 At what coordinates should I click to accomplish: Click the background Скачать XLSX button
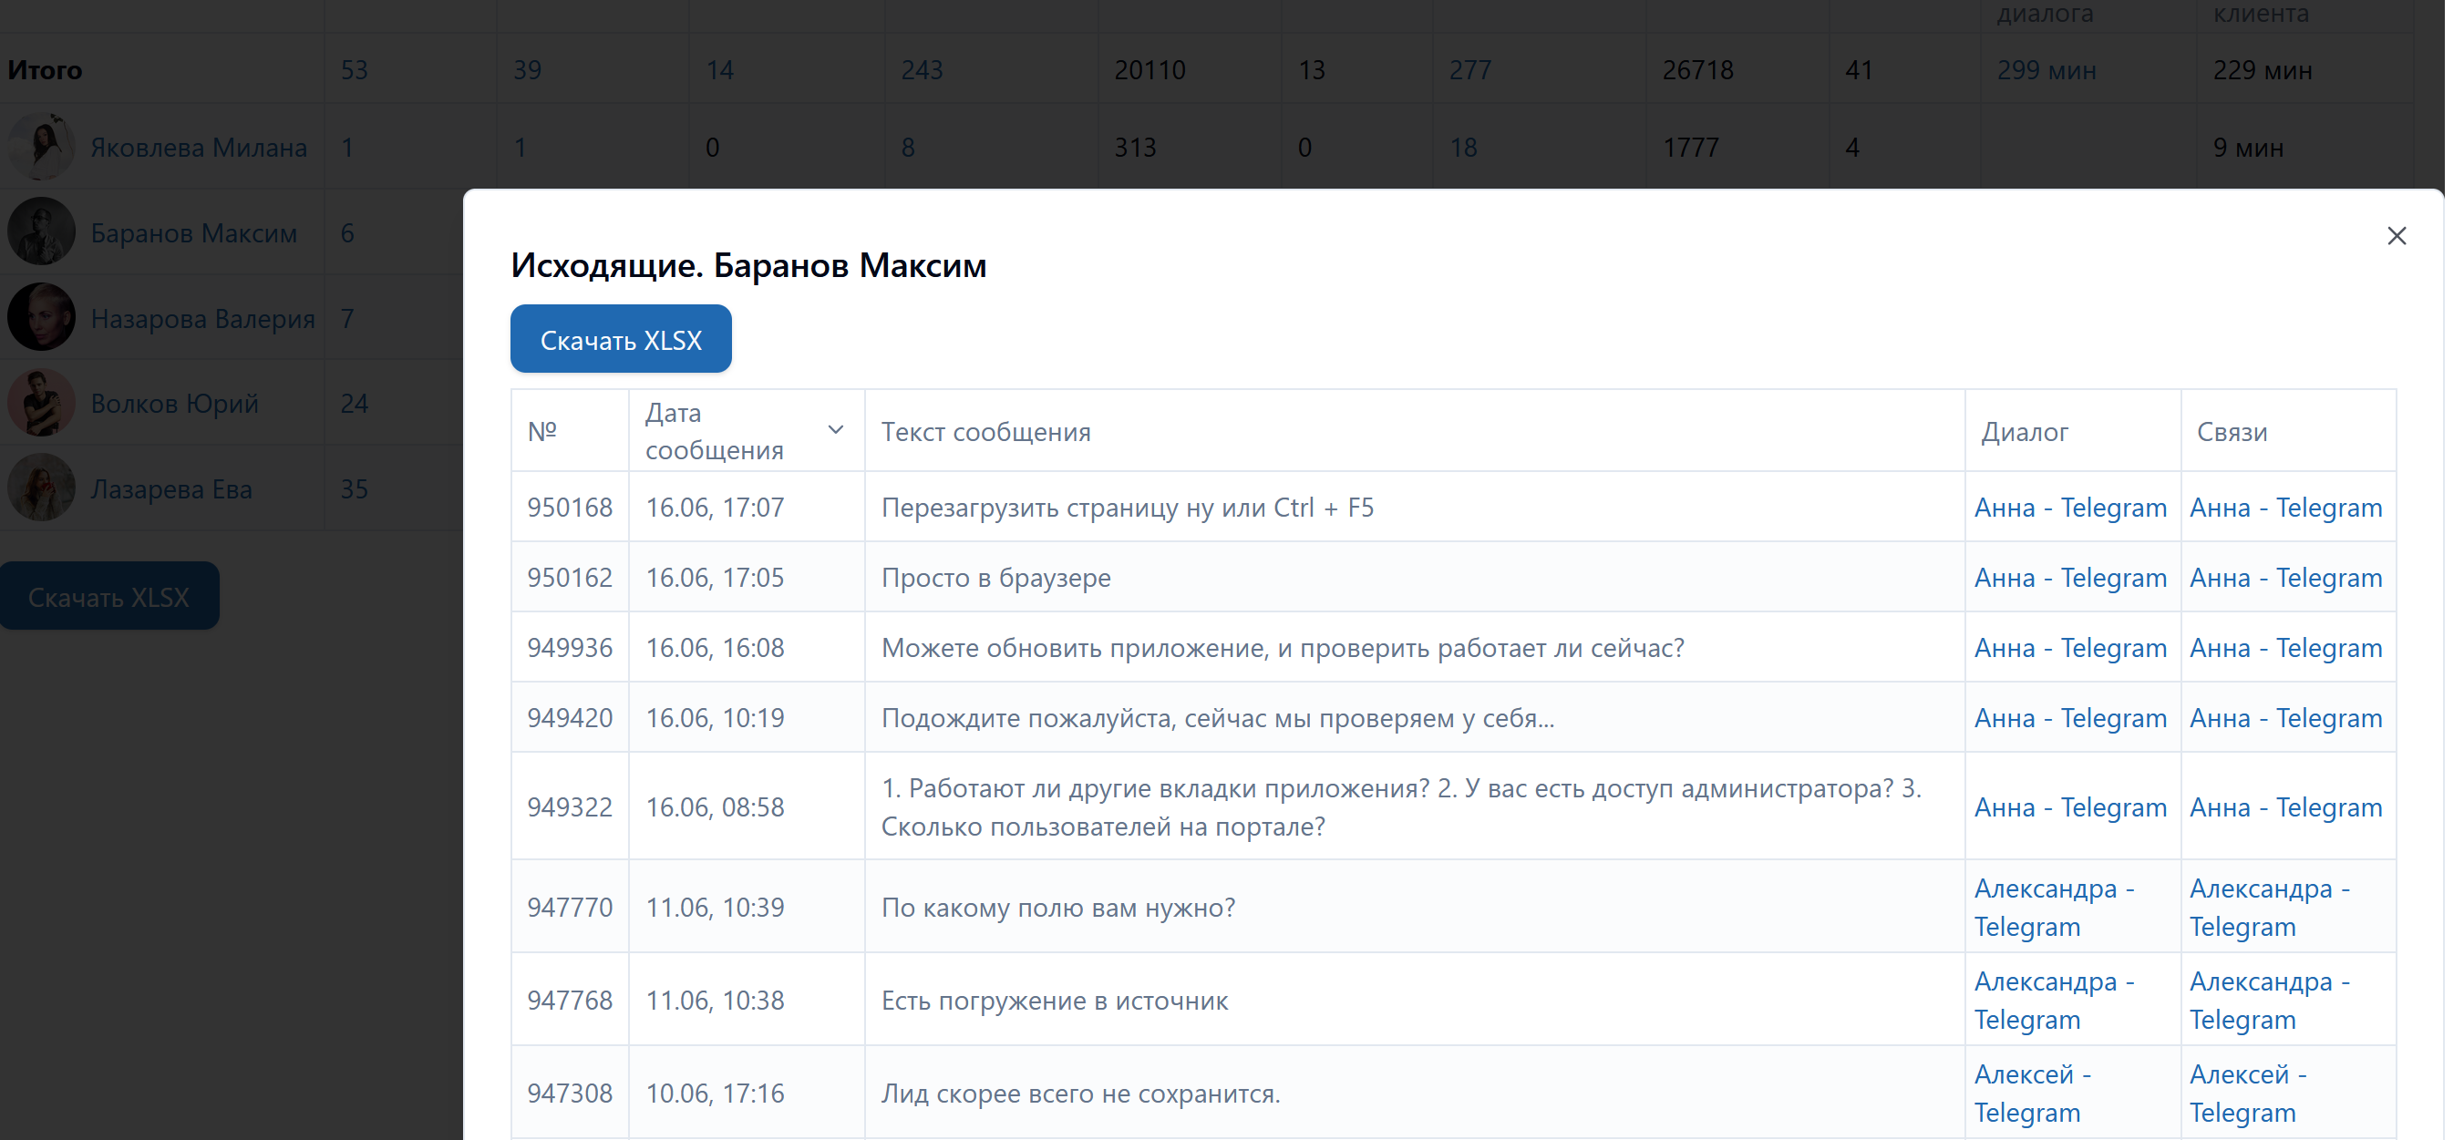coord(109,597)
